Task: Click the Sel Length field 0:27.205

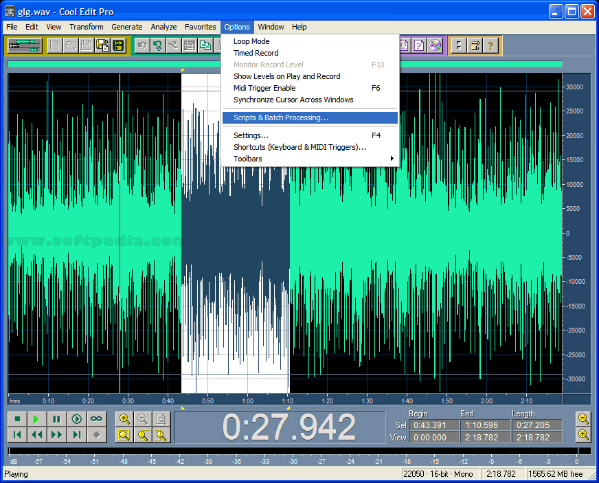Action: tap(536, 425)
